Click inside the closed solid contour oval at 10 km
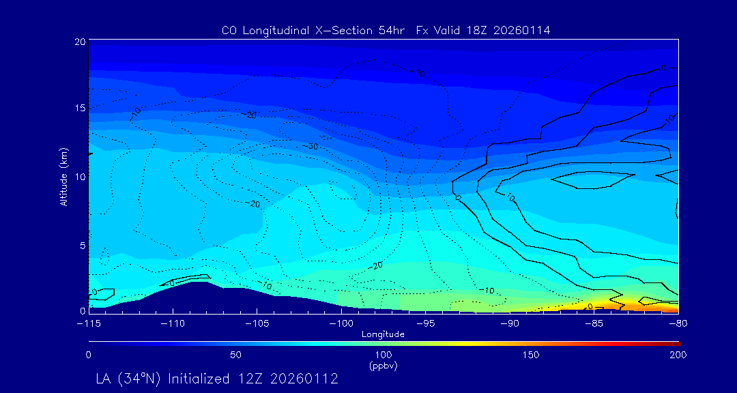The height and width of the screenshot is (393, 737). (590, 180)
